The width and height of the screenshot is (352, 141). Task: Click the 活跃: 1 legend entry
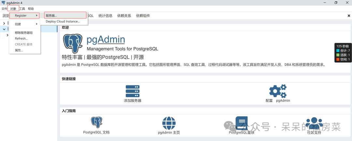[x=343, y=55]
